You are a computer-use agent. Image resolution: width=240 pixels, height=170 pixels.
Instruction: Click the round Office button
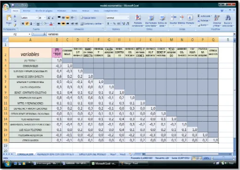[x=6, y=7]
